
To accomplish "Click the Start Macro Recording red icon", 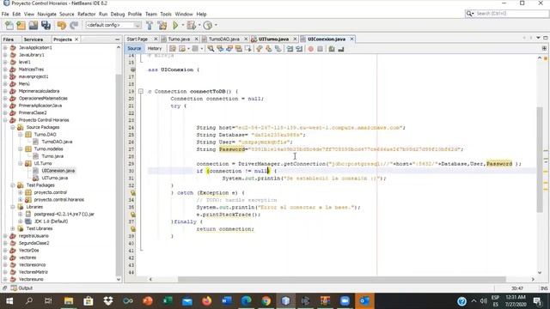I will pyautogui.click(x=311, y=49).
